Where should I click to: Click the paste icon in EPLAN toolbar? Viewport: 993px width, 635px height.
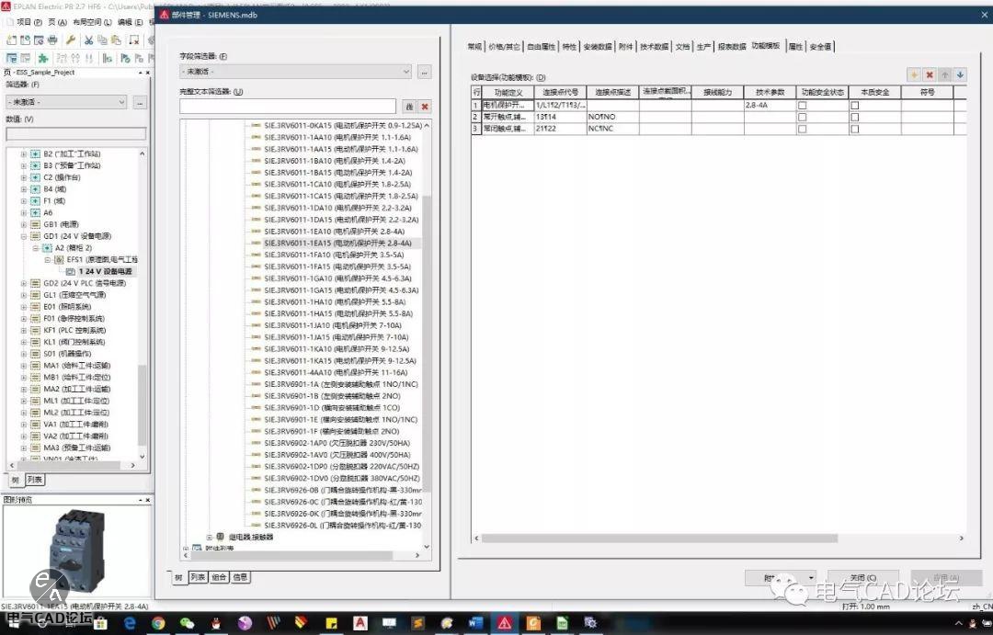[x=116, y=40]
